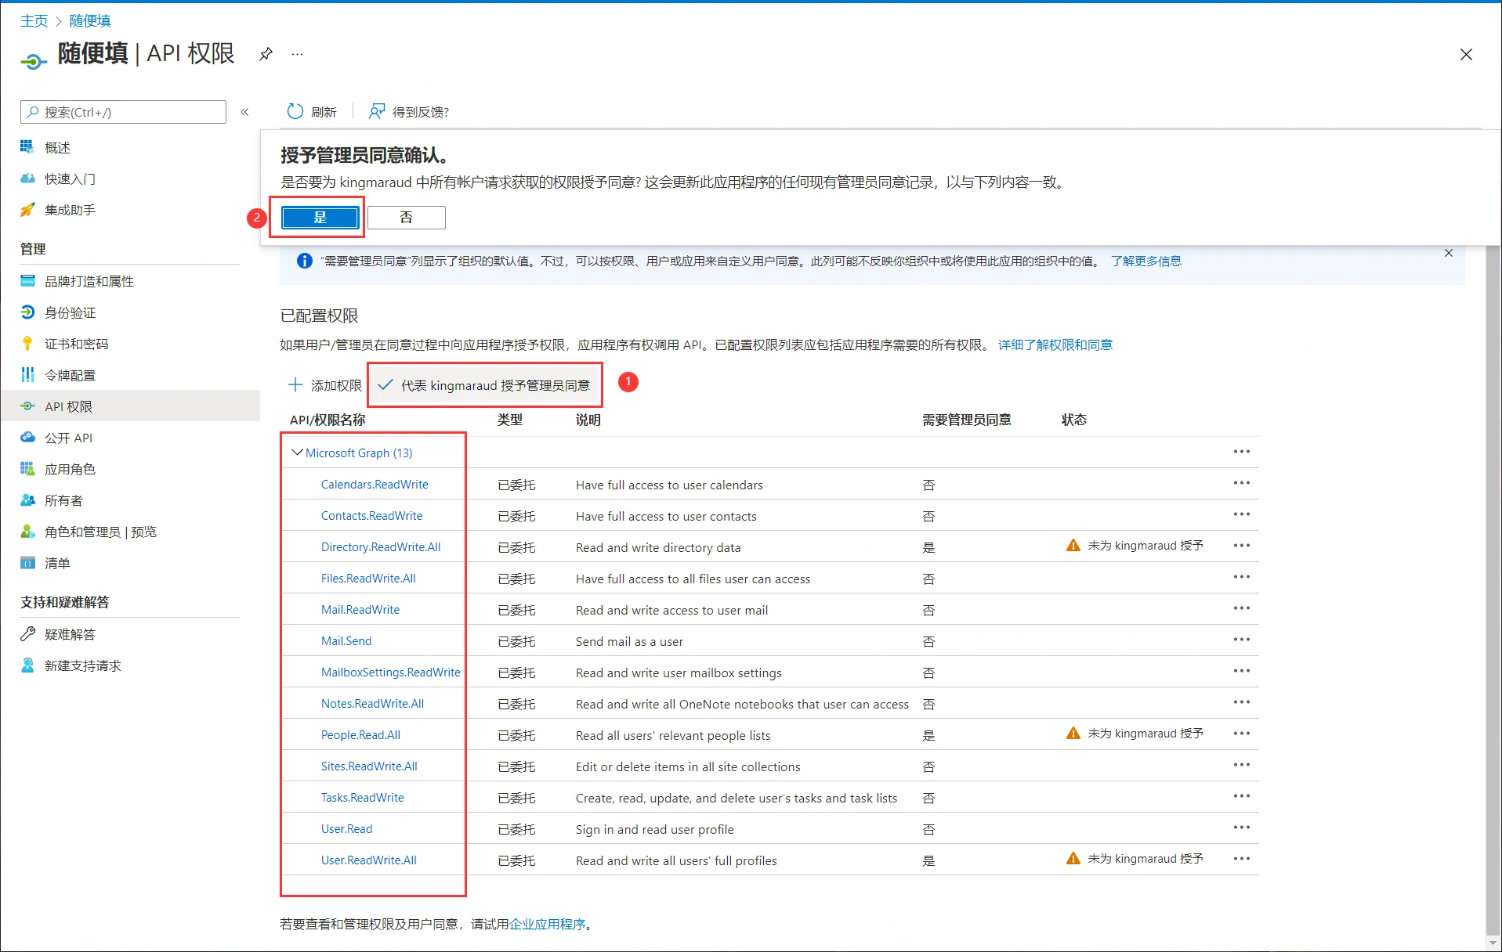Open the ellipsis menu for the User.Read row

coord(1241,828)
